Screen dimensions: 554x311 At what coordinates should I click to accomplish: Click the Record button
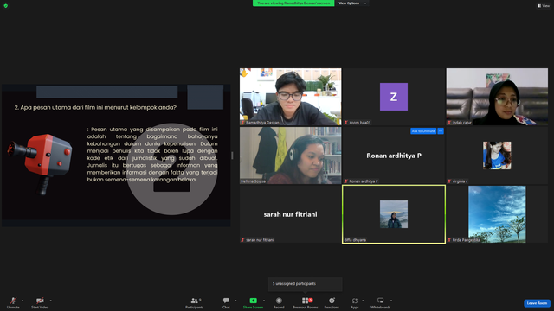[279, 302]
